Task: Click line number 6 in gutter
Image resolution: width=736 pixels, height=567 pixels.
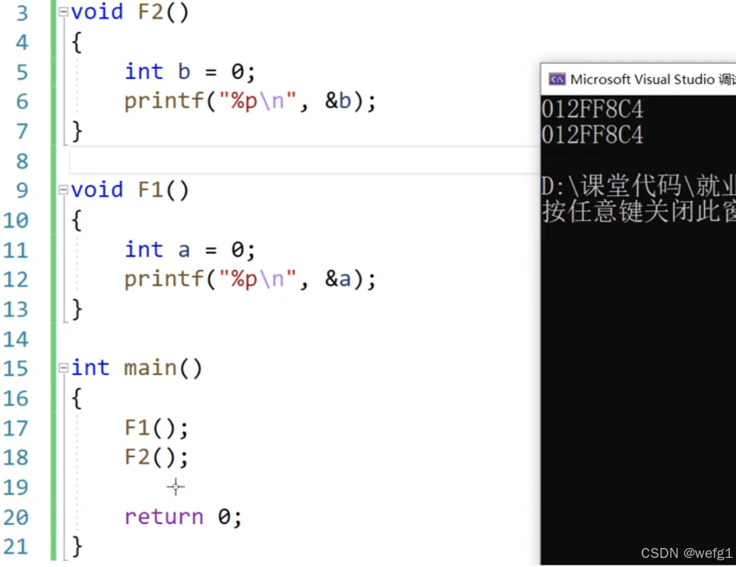Action: [22, 102]
